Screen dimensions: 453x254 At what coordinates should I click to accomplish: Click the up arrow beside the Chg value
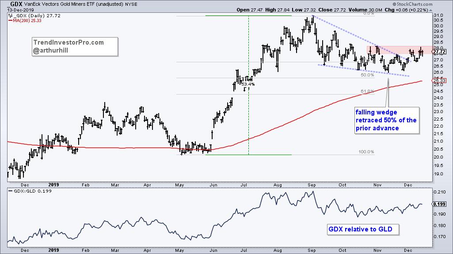pyautogui.click(x=430, y=10)
